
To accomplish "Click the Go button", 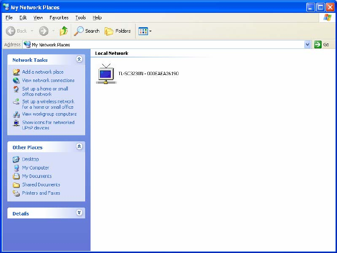I will 322,44.
